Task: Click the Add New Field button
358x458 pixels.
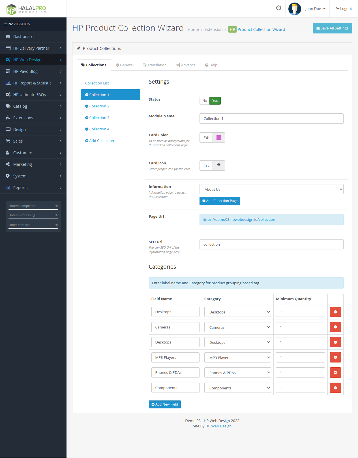Action: click(165, 404)
